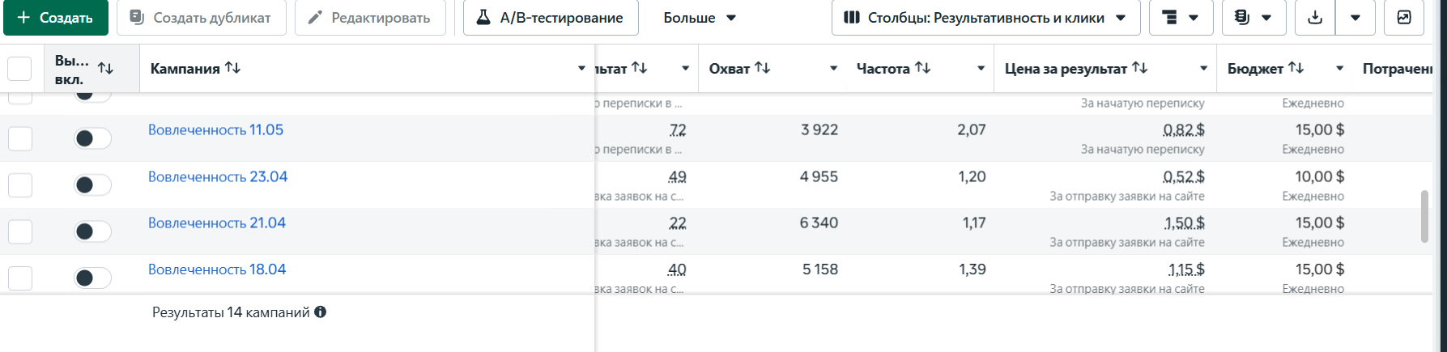
Task: Toggle on campaign Вовлеченность 23.04
Action: click(92, 185)
